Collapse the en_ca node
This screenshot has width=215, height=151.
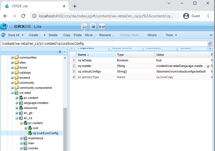[17, 118]
